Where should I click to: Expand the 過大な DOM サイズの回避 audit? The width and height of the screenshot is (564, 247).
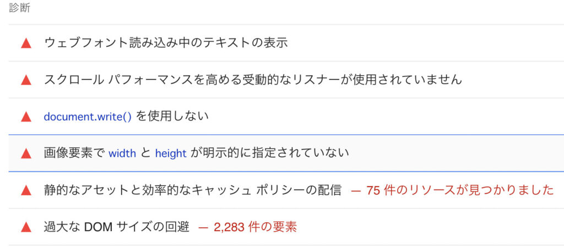117,227
